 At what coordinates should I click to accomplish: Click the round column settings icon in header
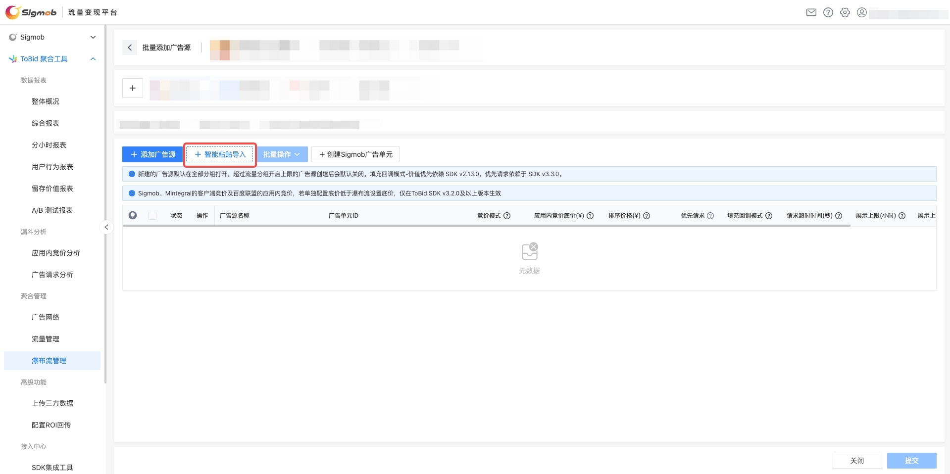[x=133, y=215]
